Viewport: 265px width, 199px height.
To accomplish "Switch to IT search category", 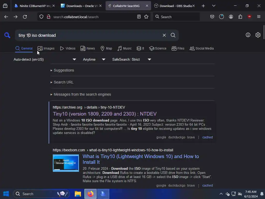I will (x=140, y=48).
